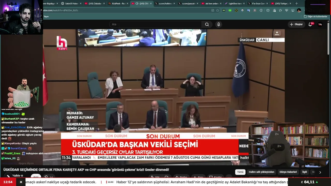Open the extensions puzzle icon
The image size is (331, 186).
261,10
